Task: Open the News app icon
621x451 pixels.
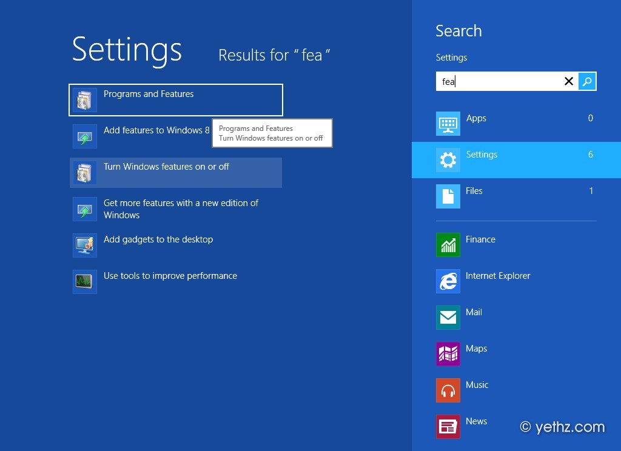Action: 448,427
